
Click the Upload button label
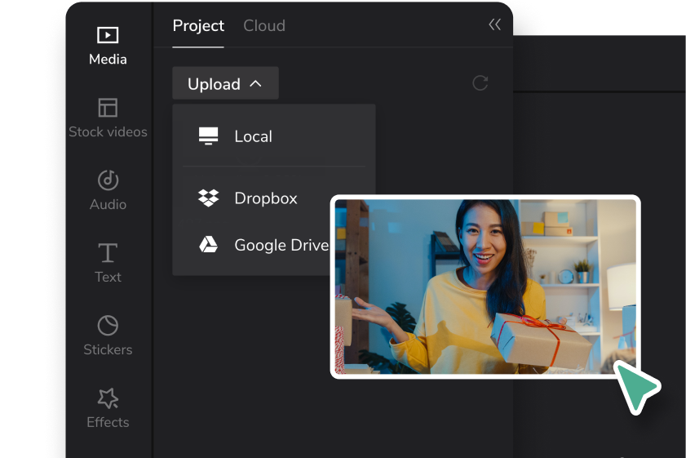point(214,84)
